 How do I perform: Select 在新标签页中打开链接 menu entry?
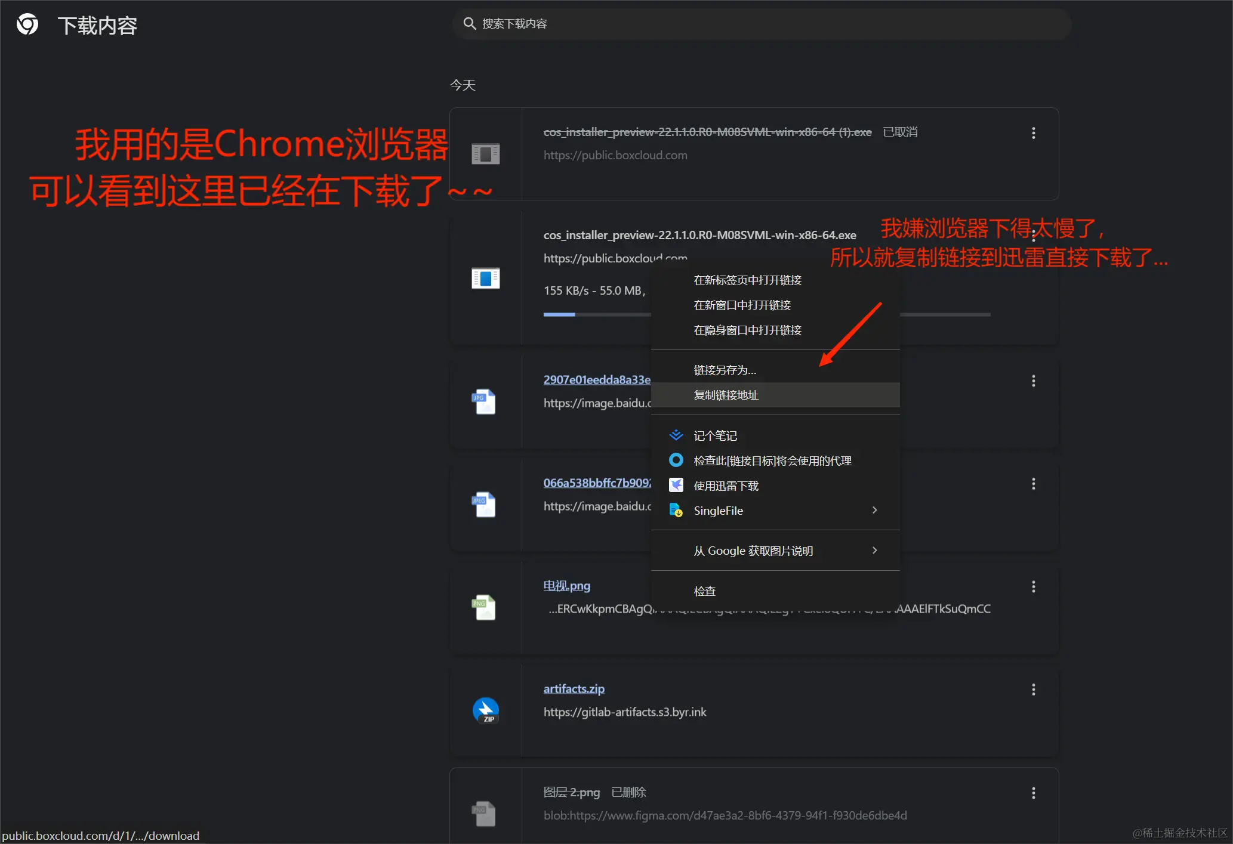747,280
